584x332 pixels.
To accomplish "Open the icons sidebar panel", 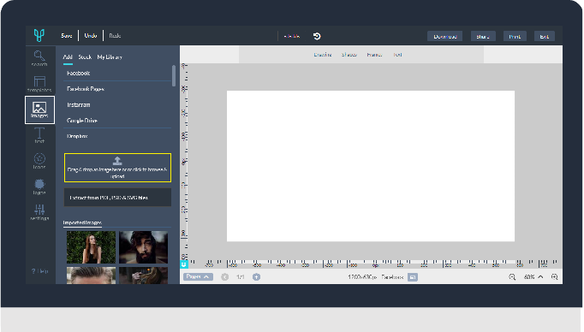I will pos(39,161).
